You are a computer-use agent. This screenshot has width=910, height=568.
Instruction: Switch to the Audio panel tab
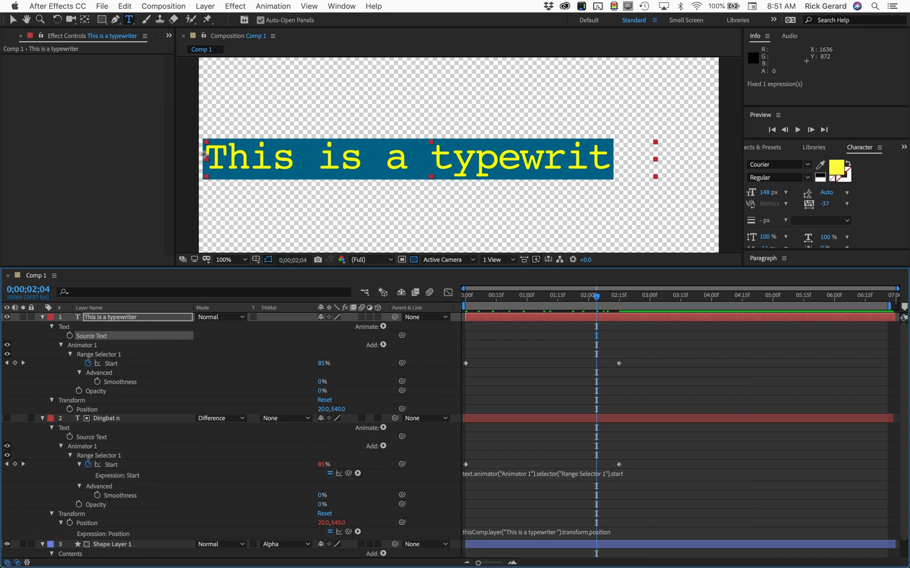pos(789,36)
